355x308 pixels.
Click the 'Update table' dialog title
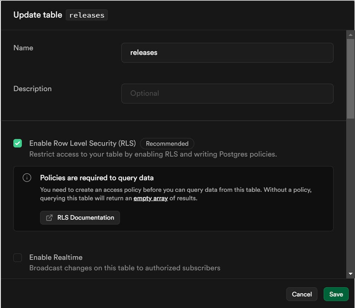click(x=38, y=15)
